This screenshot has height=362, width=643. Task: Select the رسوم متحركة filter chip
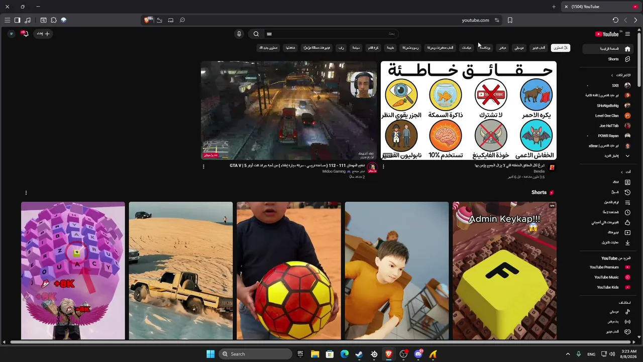pos(410,48)
